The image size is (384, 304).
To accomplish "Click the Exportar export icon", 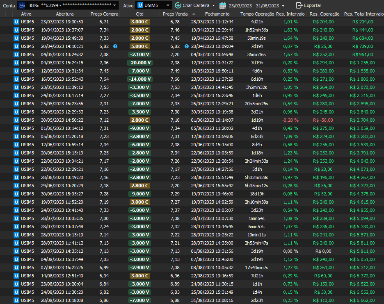I will (299, 5).
